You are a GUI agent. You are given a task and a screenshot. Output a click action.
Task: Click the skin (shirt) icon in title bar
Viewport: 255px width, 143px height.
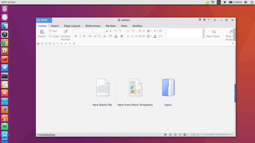(204, 20)
